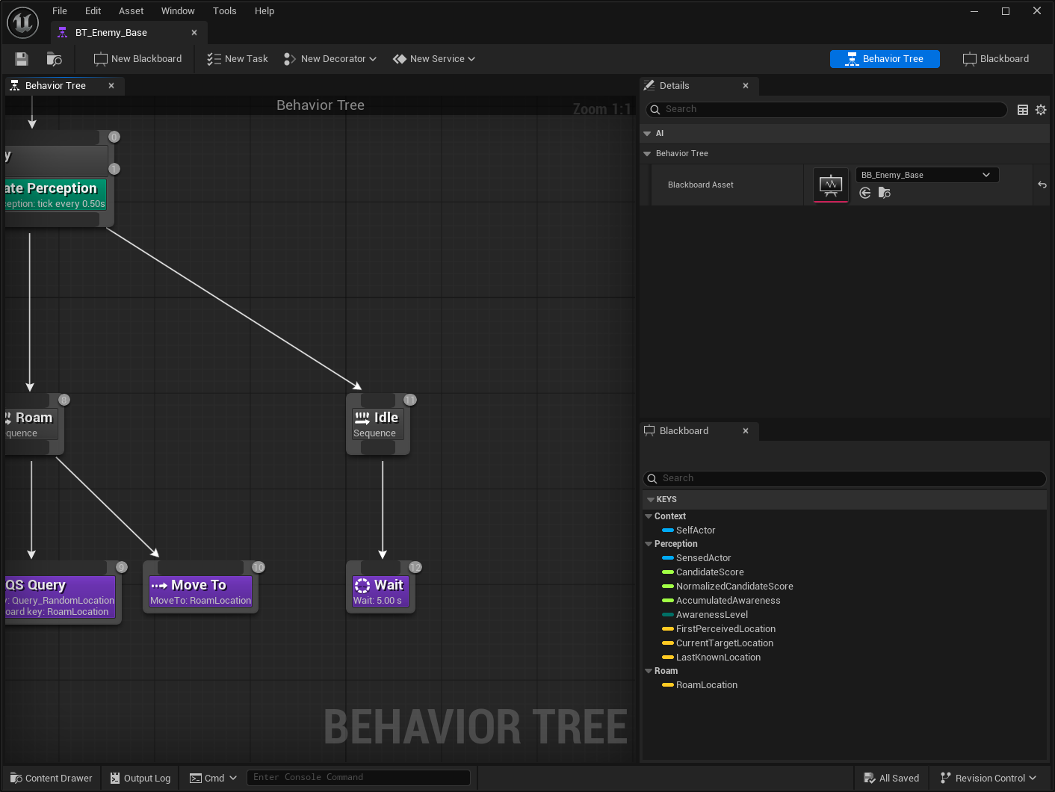Viewport: 1055px width, 792px height.
Task: Switch to Behavior Tree mode
Action: tap(885, 58)
